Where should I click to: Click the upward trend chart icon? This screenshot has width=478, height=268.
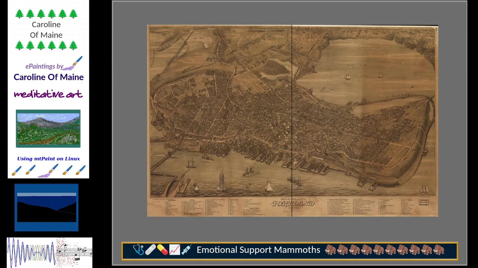click(x=174, y=250)
